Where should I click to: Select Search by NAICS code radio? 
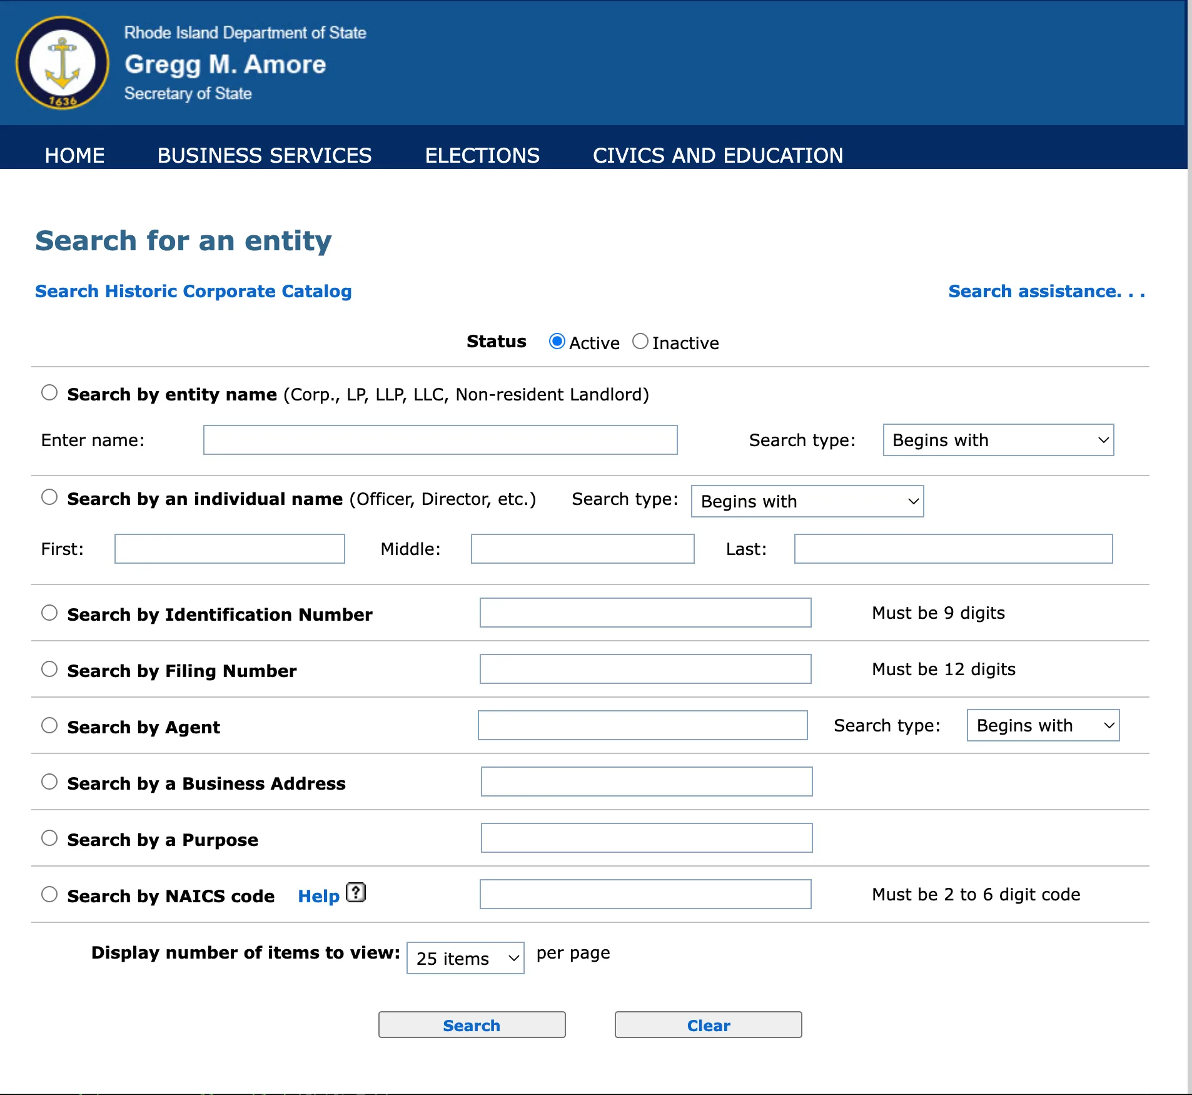coord(49,895)
